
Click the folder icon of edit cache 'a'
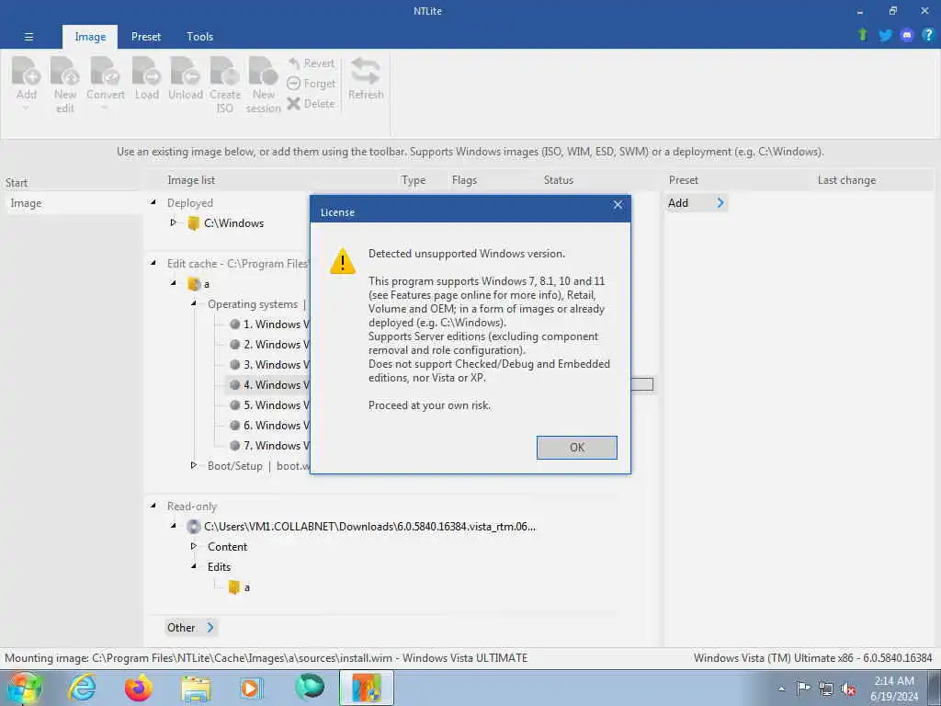point(193,284)
